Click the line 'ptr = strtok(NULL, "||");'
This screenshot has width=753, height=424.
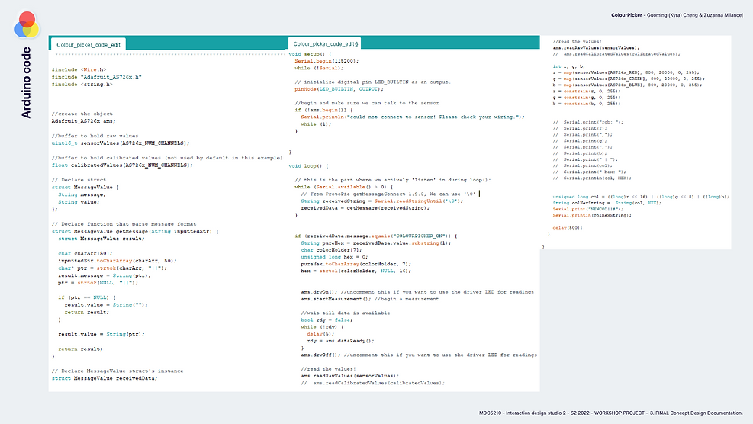[x=98, y=283]
